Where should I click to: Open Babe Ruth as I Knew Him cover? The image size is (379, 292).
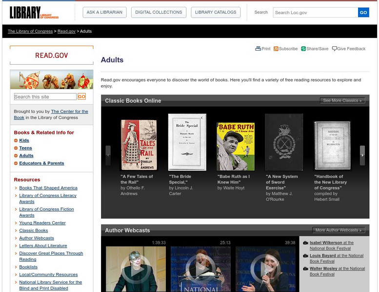[x=236, y=146]
